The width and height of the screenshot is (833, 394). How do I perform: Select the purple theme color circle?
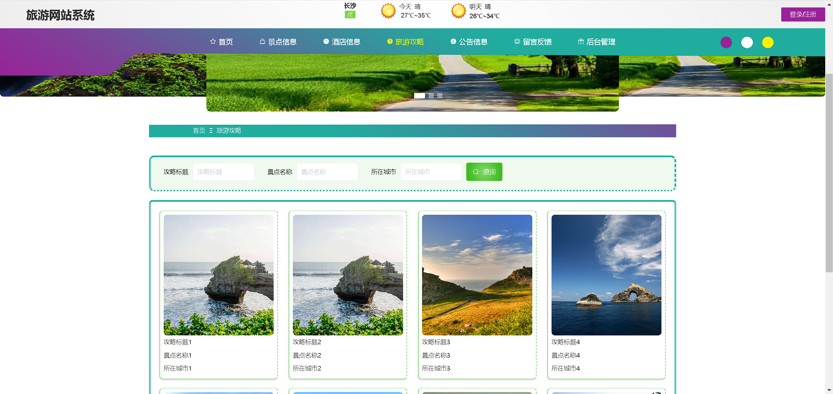pyautogui.click(x=726, y=42)
